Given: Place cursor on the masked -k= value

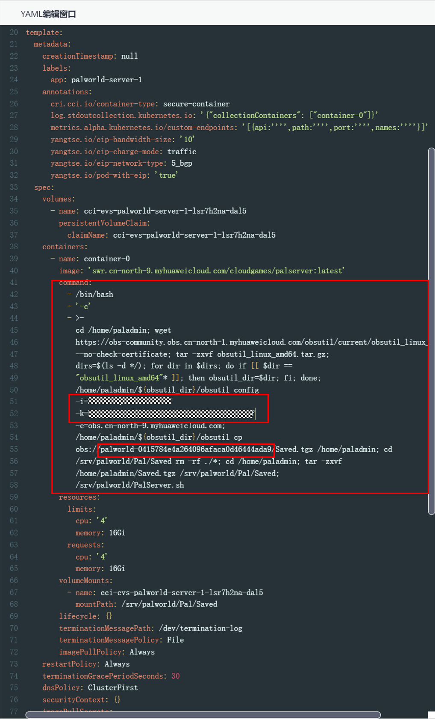Looking at the screenshot, I should pos(171,414).
